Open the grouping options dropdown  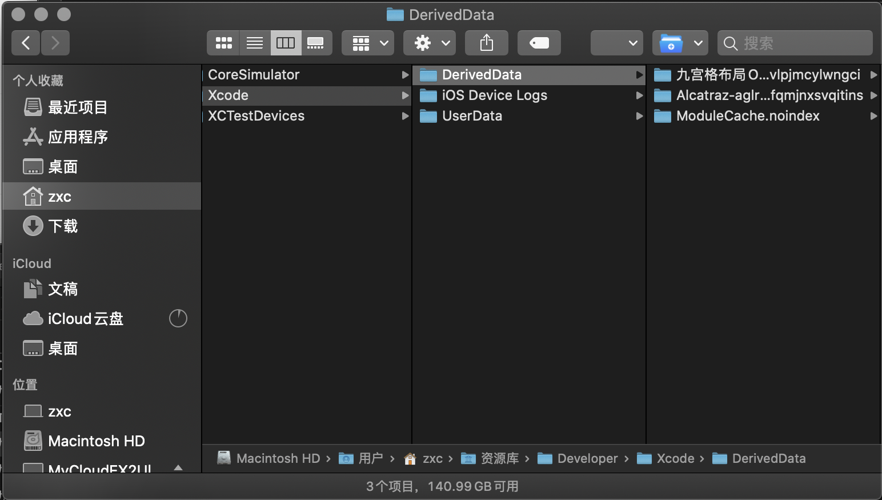(x=367, y=43)
